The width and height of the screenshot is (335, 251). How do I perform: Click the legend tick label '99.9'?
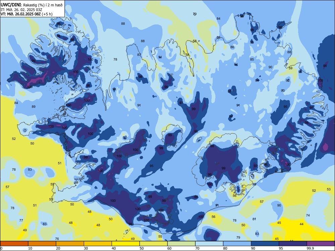310,248
